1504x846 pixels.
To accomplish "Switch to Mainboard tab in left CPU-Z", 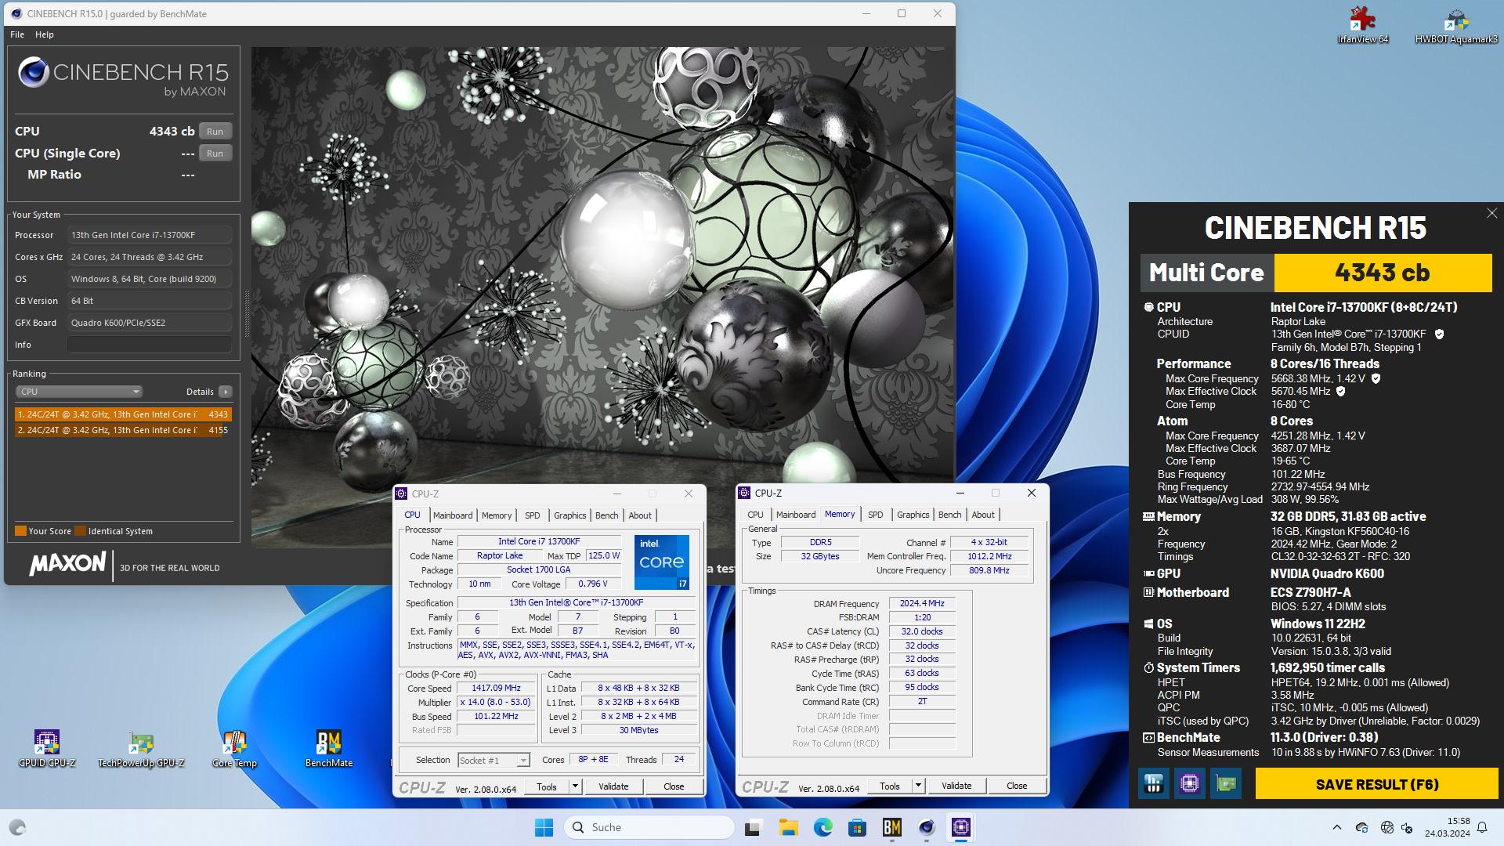I will [453, 515].
